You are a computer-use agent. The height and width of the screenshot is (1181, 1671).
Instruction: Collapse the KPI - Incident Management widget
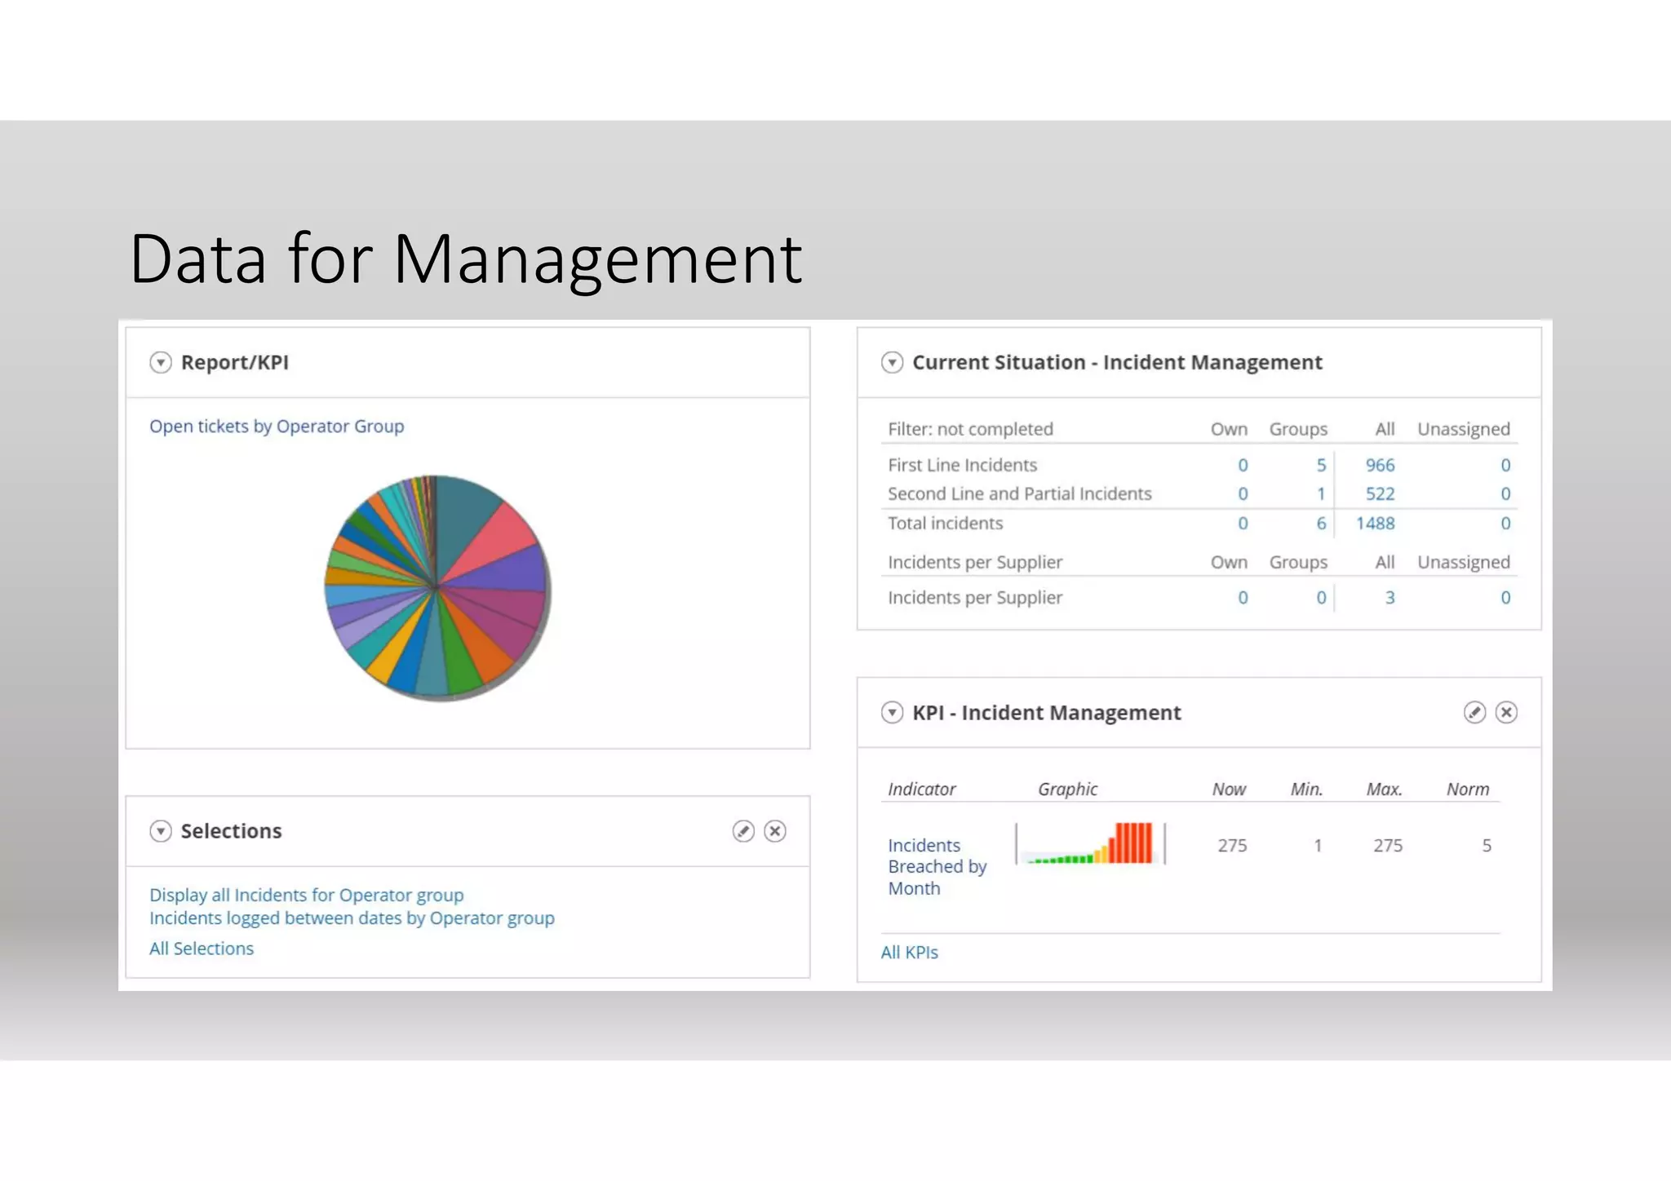(892, 712)
